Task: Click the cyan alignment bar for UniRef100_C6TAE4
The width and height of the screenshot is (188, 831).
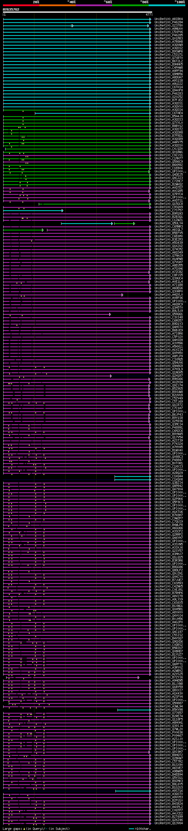Action: [x=93, y=113]
